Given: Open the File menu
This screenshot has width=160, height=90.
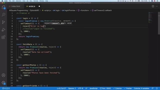Looking at the screenshot, I should pyautogui.click(x=10, y=1).
